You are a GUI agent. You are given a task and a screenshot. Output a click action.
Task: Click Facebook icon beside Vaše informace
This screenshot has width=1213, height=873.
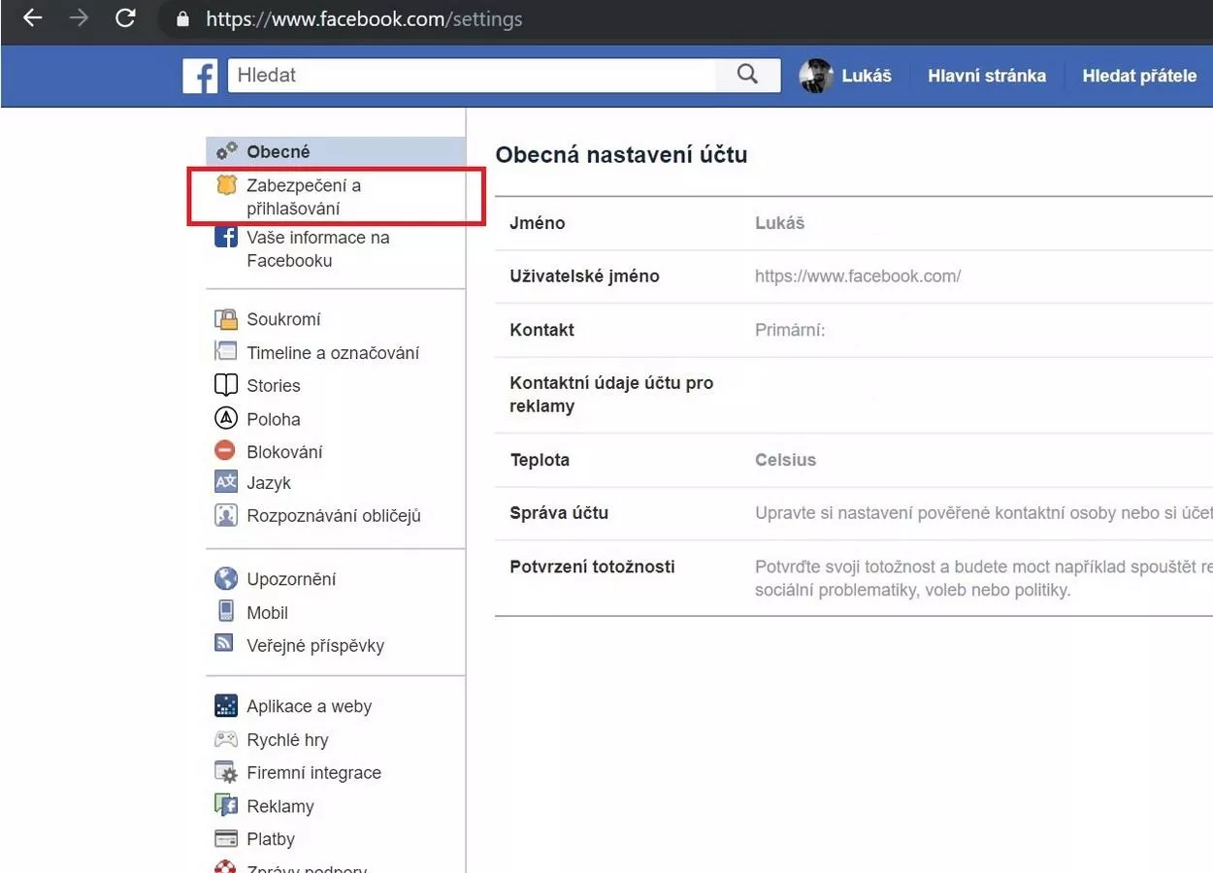point(226,237)
